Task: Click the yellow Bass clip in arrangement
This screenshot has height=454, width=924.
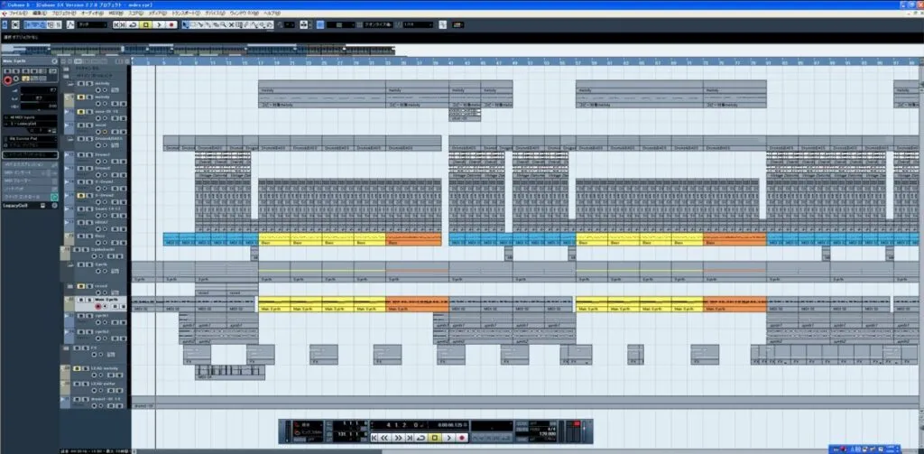Action: point(274,242)
